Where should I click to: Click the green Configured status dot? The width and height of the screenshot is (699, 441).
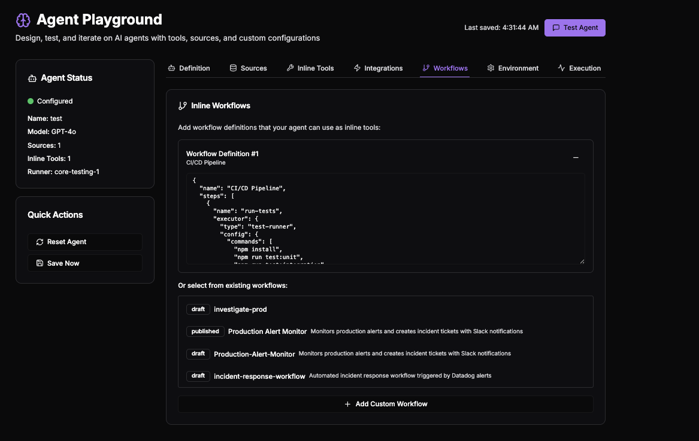click(x=31, y=101)
